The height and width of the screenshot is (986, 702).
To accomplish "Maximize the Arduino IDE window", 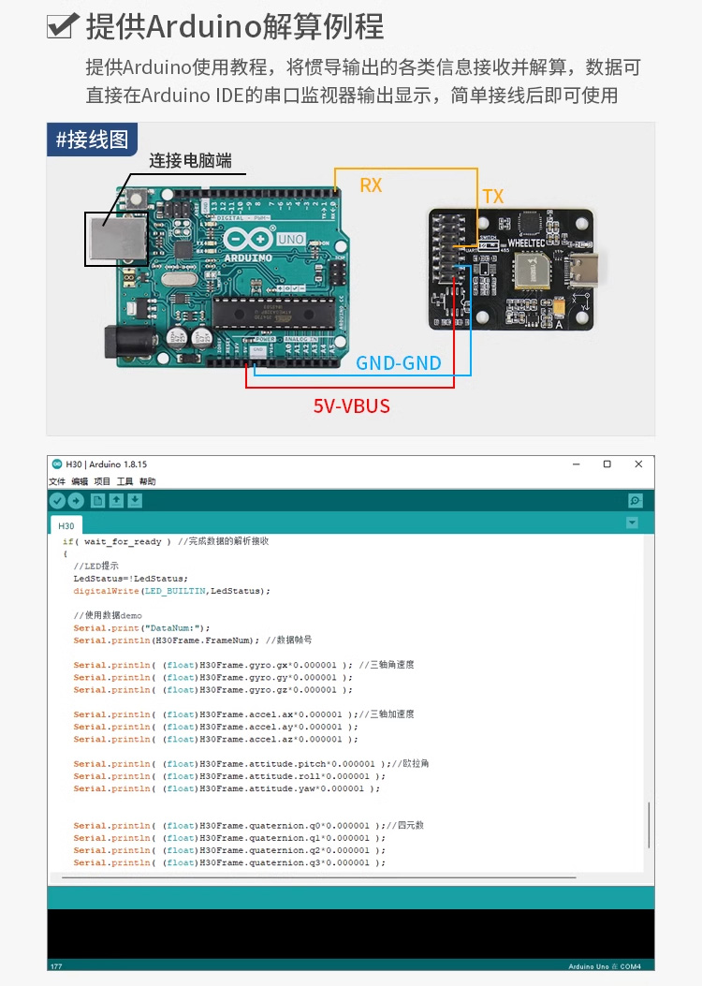I will 607,464.
